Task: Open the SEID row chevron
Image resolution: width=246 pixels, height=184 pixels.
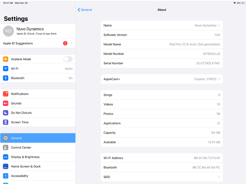Action: (x=219, y=177)
